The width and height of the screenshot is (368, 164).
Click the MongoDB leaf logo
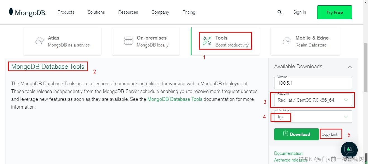(11, 12)
